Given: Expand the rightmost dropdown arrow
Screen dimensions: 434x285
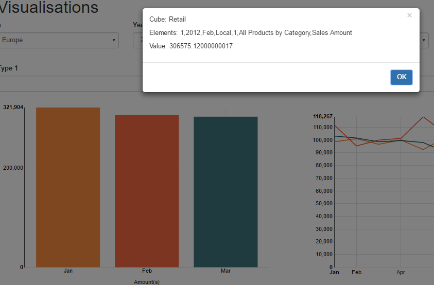Looking at the screenshot, I should 424,40.
